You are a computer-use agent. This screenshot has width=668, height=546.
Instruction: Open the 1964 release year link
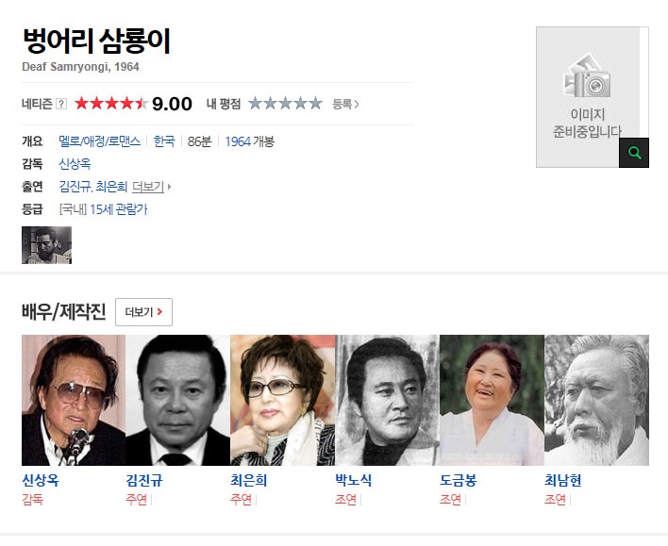(x=238, y=141)
